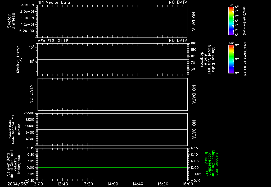
Task: Click the green 'Model Constant acceleration' axis label
Action: pos(211,164)
